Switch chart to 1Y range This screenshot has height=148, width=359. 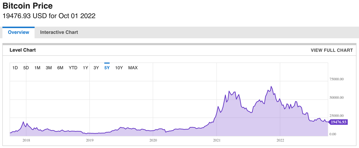tap(86, 68)
